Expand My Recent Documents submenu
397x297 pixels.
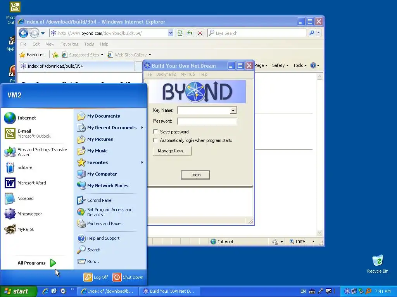(x=110, y=128)
